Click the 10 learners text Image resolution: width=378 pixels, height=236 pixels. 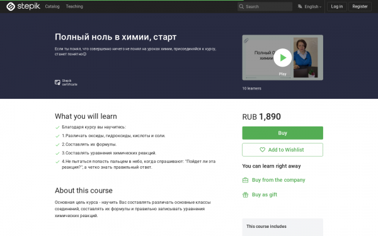(251, 88)
